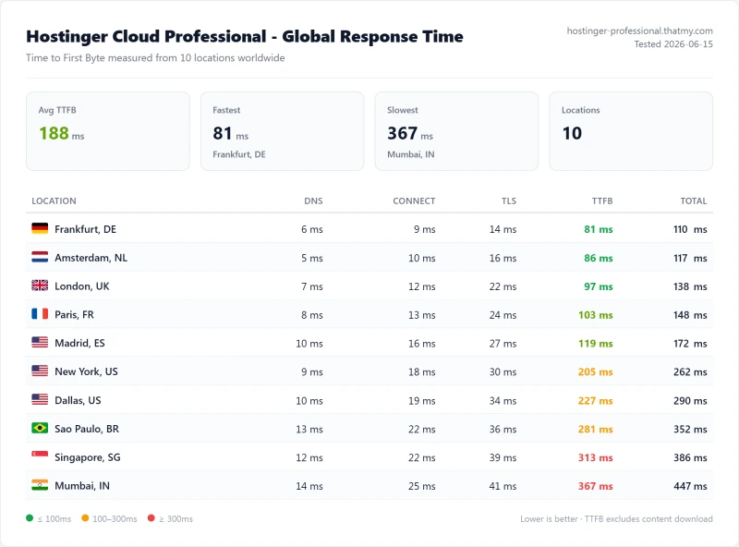Click the Tested 2026-06-15 date text
The width and height of the screenshot is (739, 547).
click(x=673, y=43)
